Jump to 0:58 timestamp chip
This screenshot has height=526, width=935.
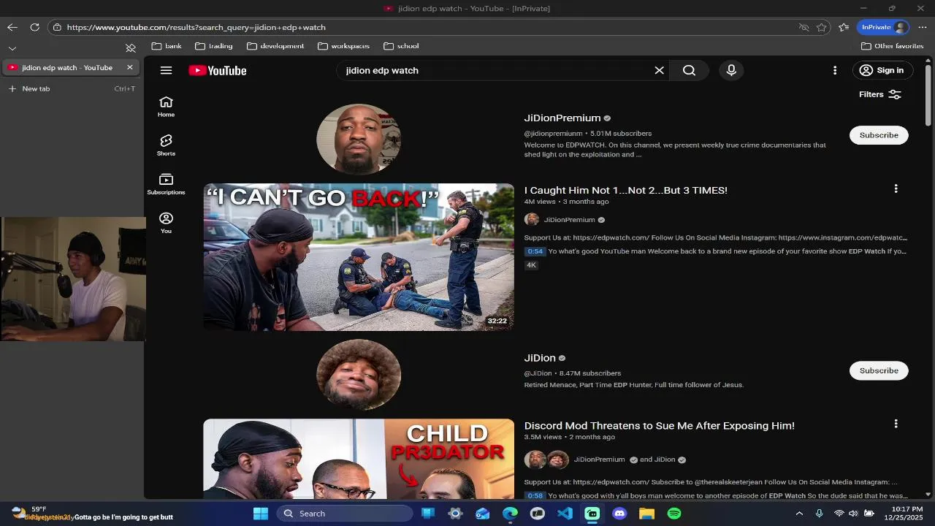[x=535, y=495]
